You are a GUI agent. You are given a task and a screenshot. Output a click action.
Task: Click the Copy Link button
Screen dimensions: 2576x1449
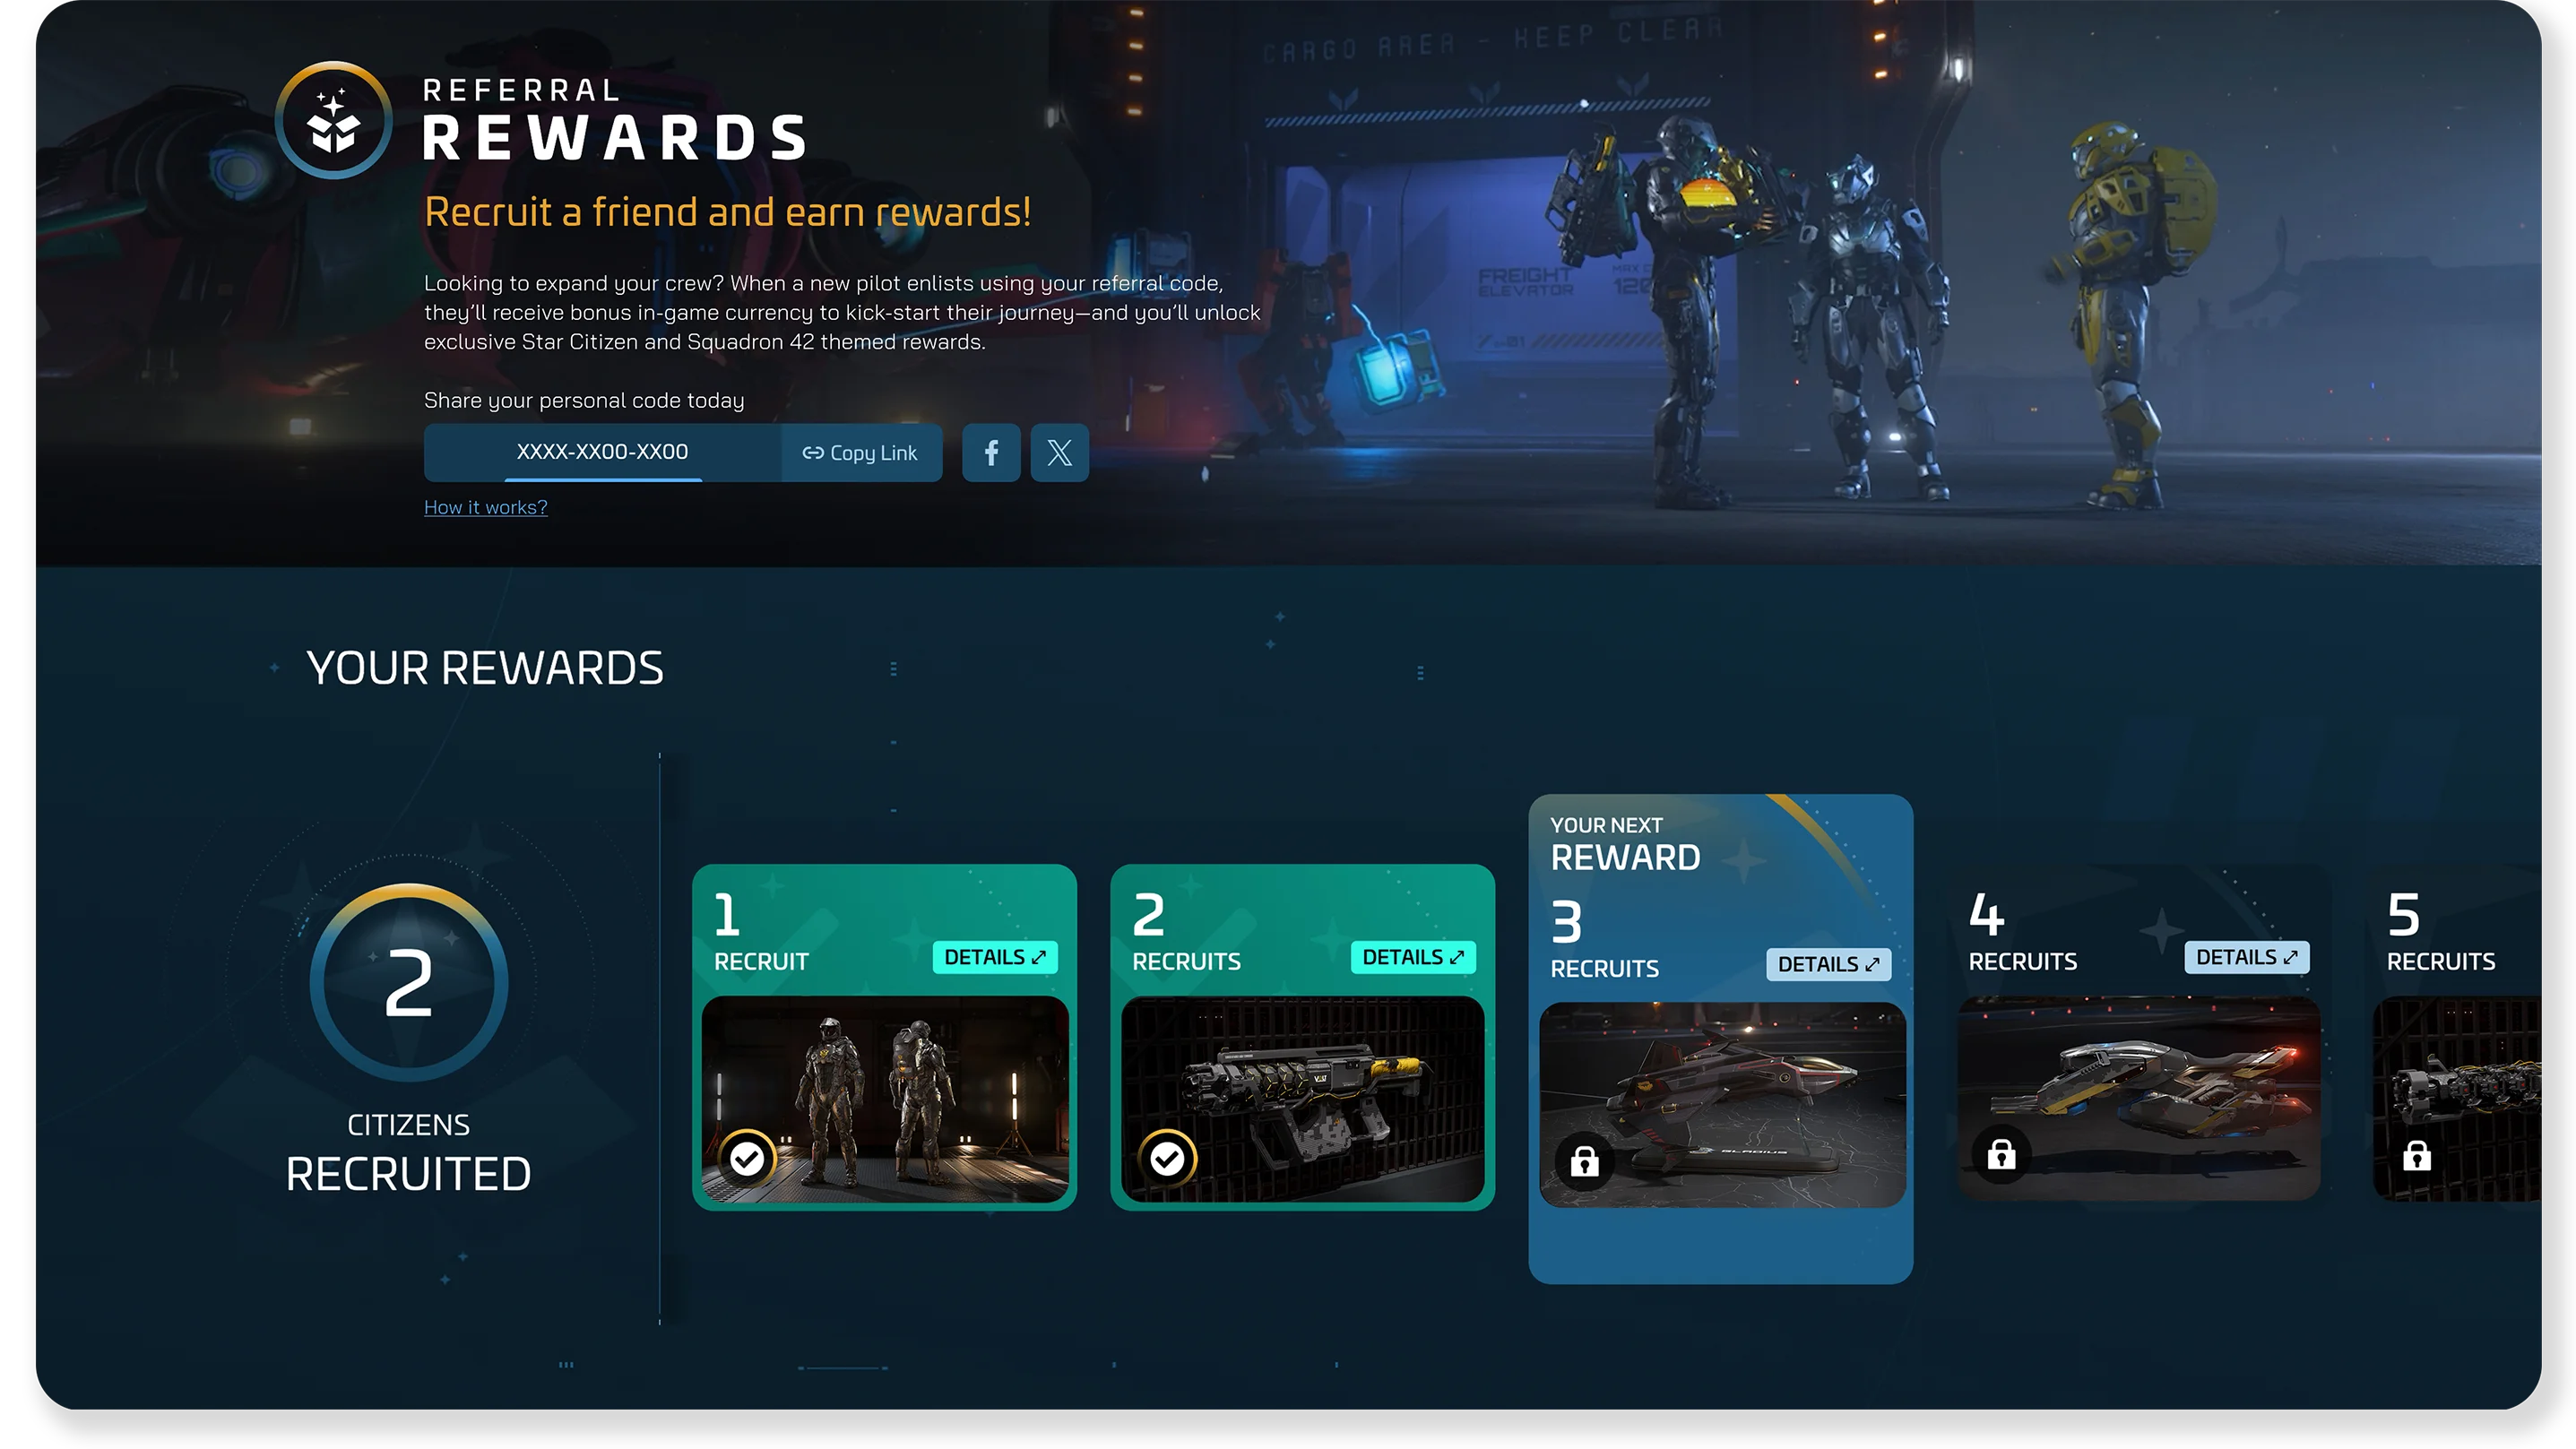point(861,453)
